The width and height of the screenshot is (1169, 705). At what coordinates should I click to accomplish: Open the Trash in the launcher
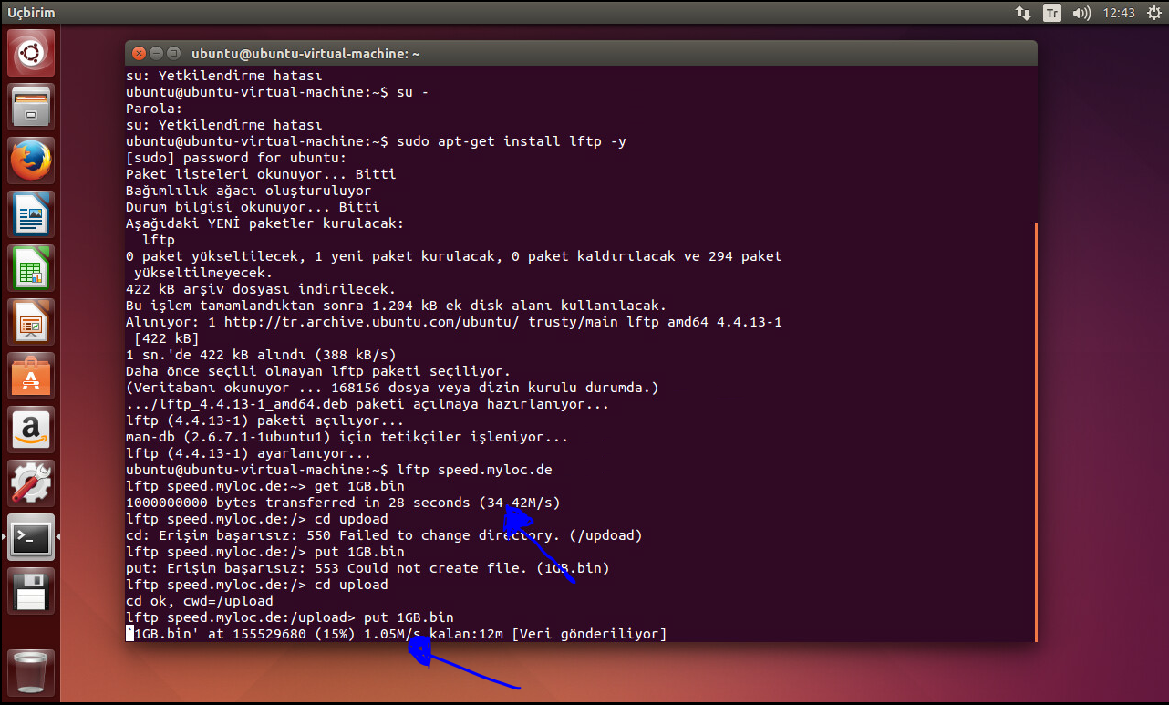click(31, 672)
